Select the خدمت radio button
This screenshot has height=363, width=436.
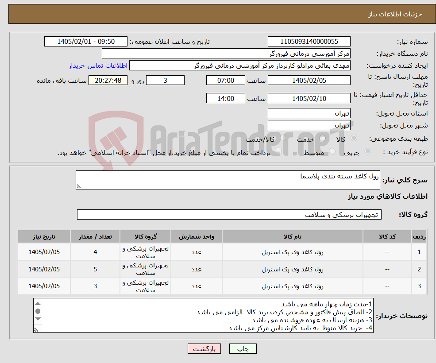click(323, 138)
